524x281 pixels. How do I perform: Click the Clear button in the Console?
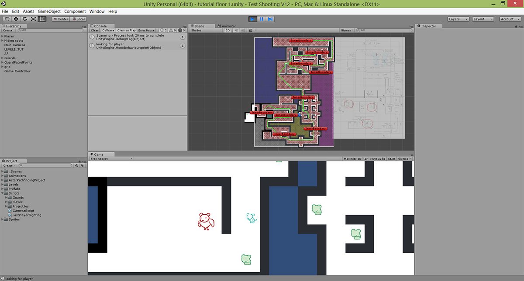coord(94,30)
